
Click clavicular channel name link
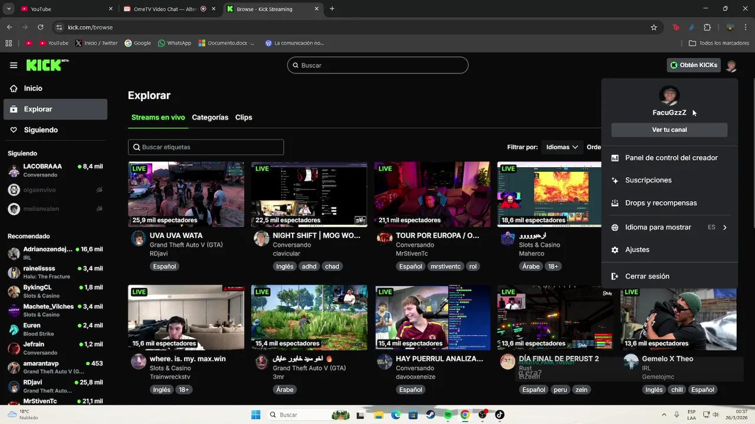(x=286, y=254)
